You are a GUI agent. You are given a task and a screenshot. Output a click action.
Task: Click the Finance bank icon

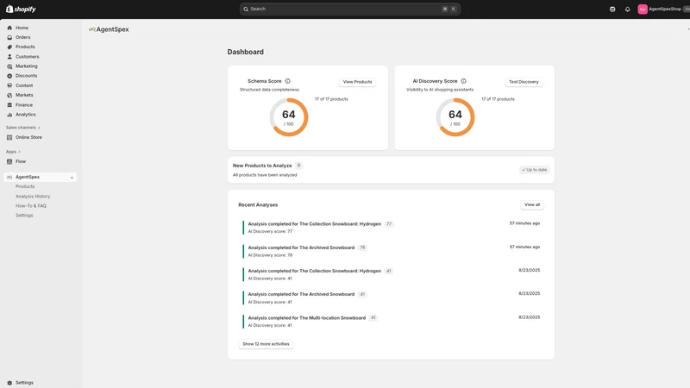[9, 104]
